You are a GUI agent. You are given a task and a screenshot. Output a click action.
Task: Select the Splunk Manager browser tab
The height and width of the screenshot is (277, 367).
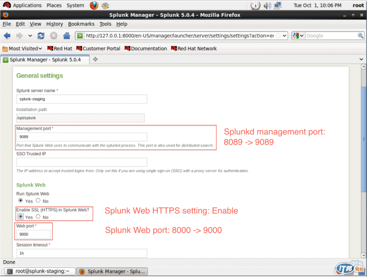[x=45, y=60]
